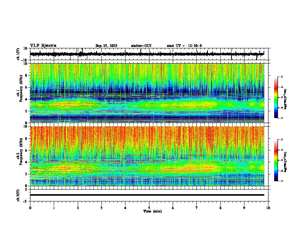Screen dimensions: 302x233
Task: Click the "Time (min)" axis label
Action: [x=153, y=211]
